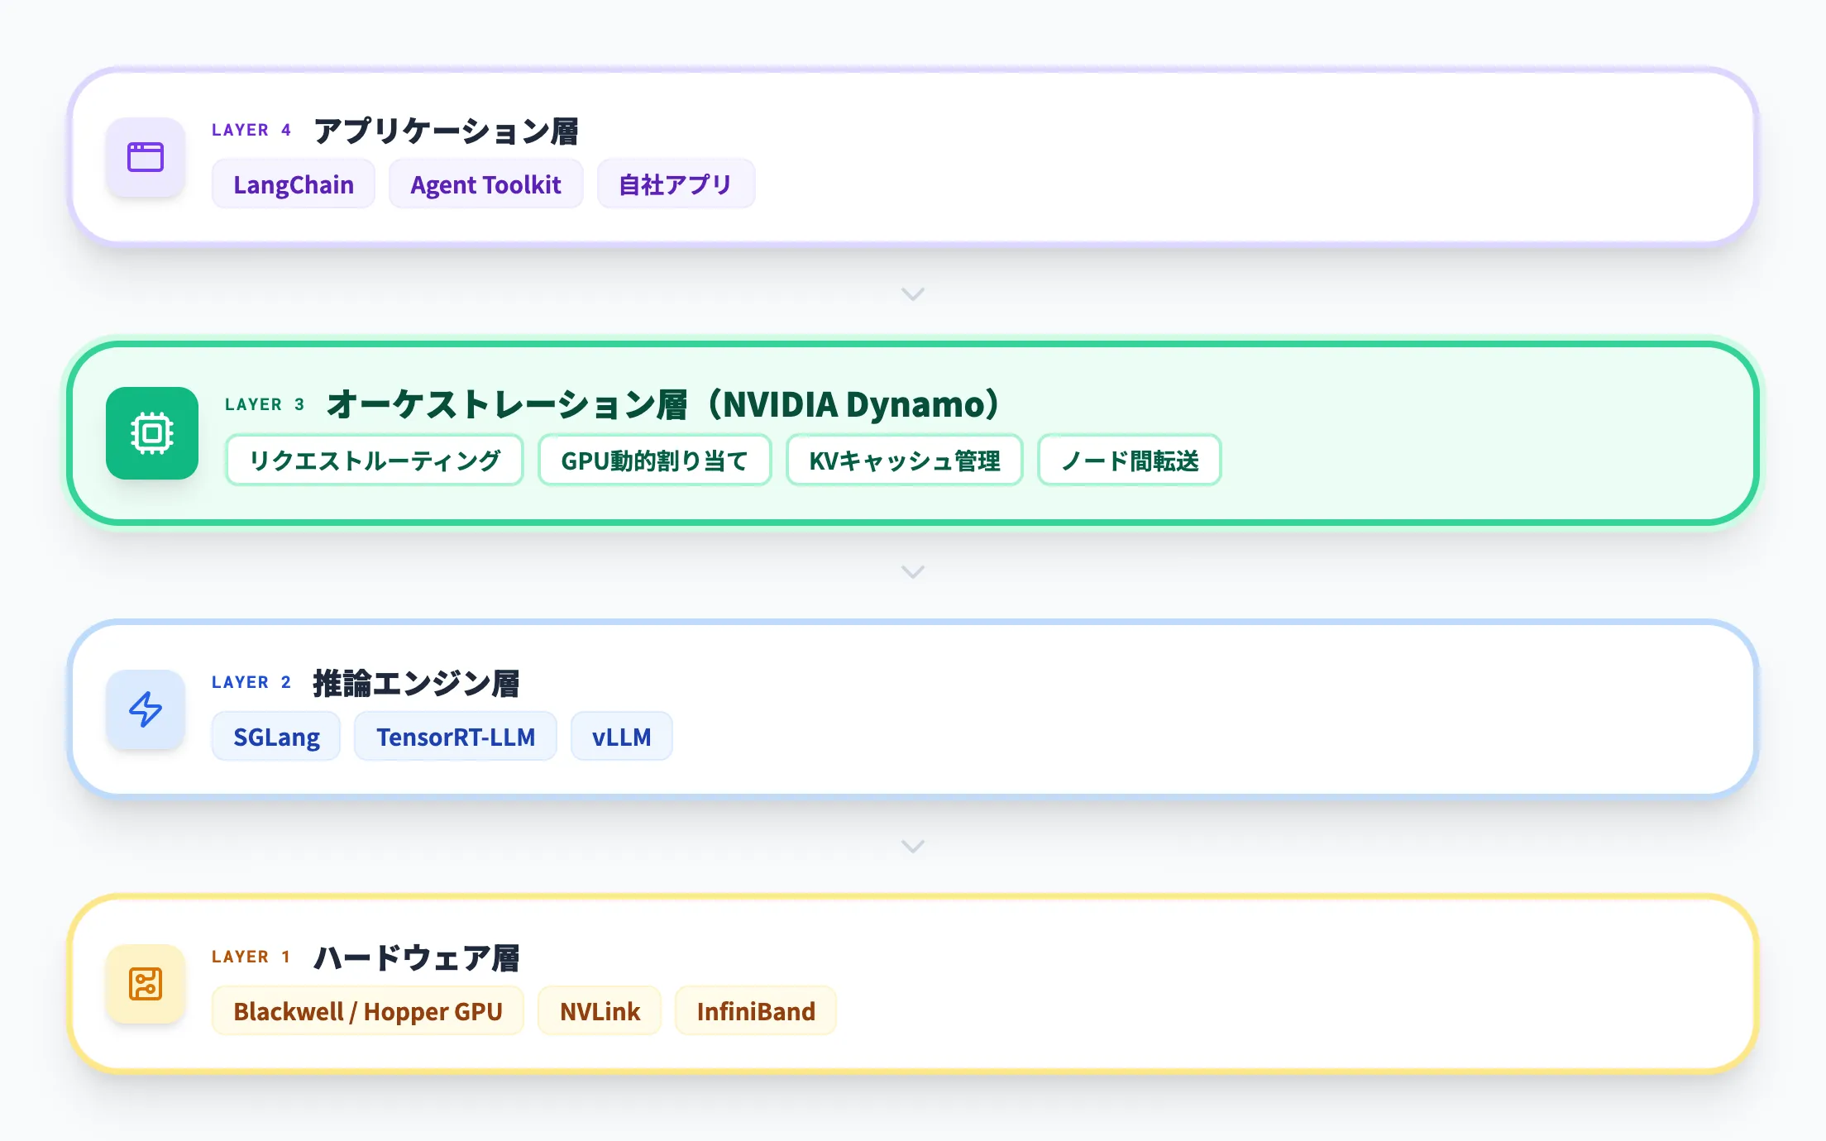Click the ノード間転送 tag

tap(1128, 461)
